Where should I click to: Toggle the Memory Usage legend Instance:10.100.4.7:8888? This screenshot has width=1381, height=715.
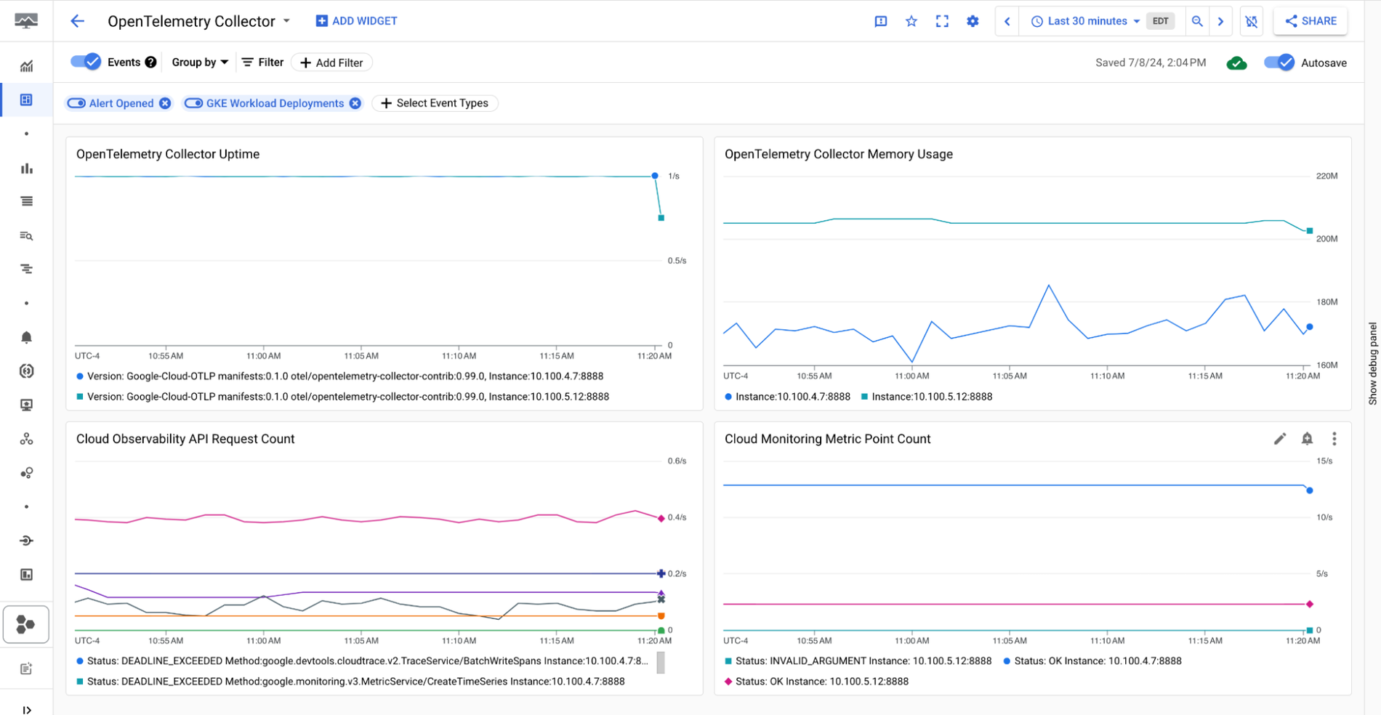tap(787, 397)
